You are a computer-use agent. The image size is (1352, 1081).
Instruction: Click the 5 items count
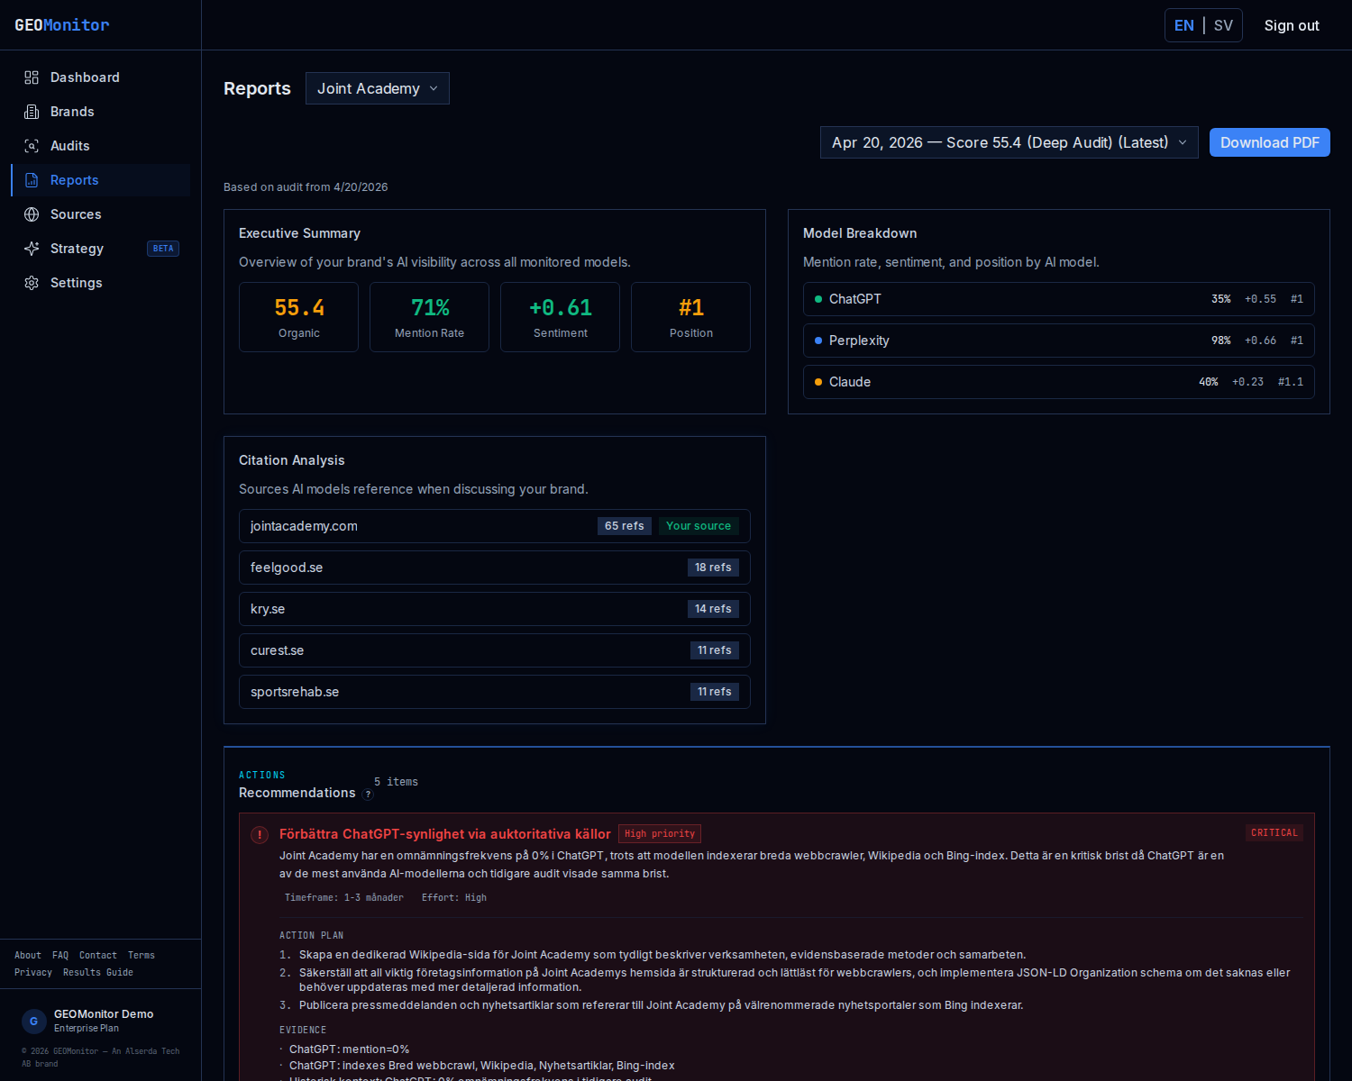397,782
